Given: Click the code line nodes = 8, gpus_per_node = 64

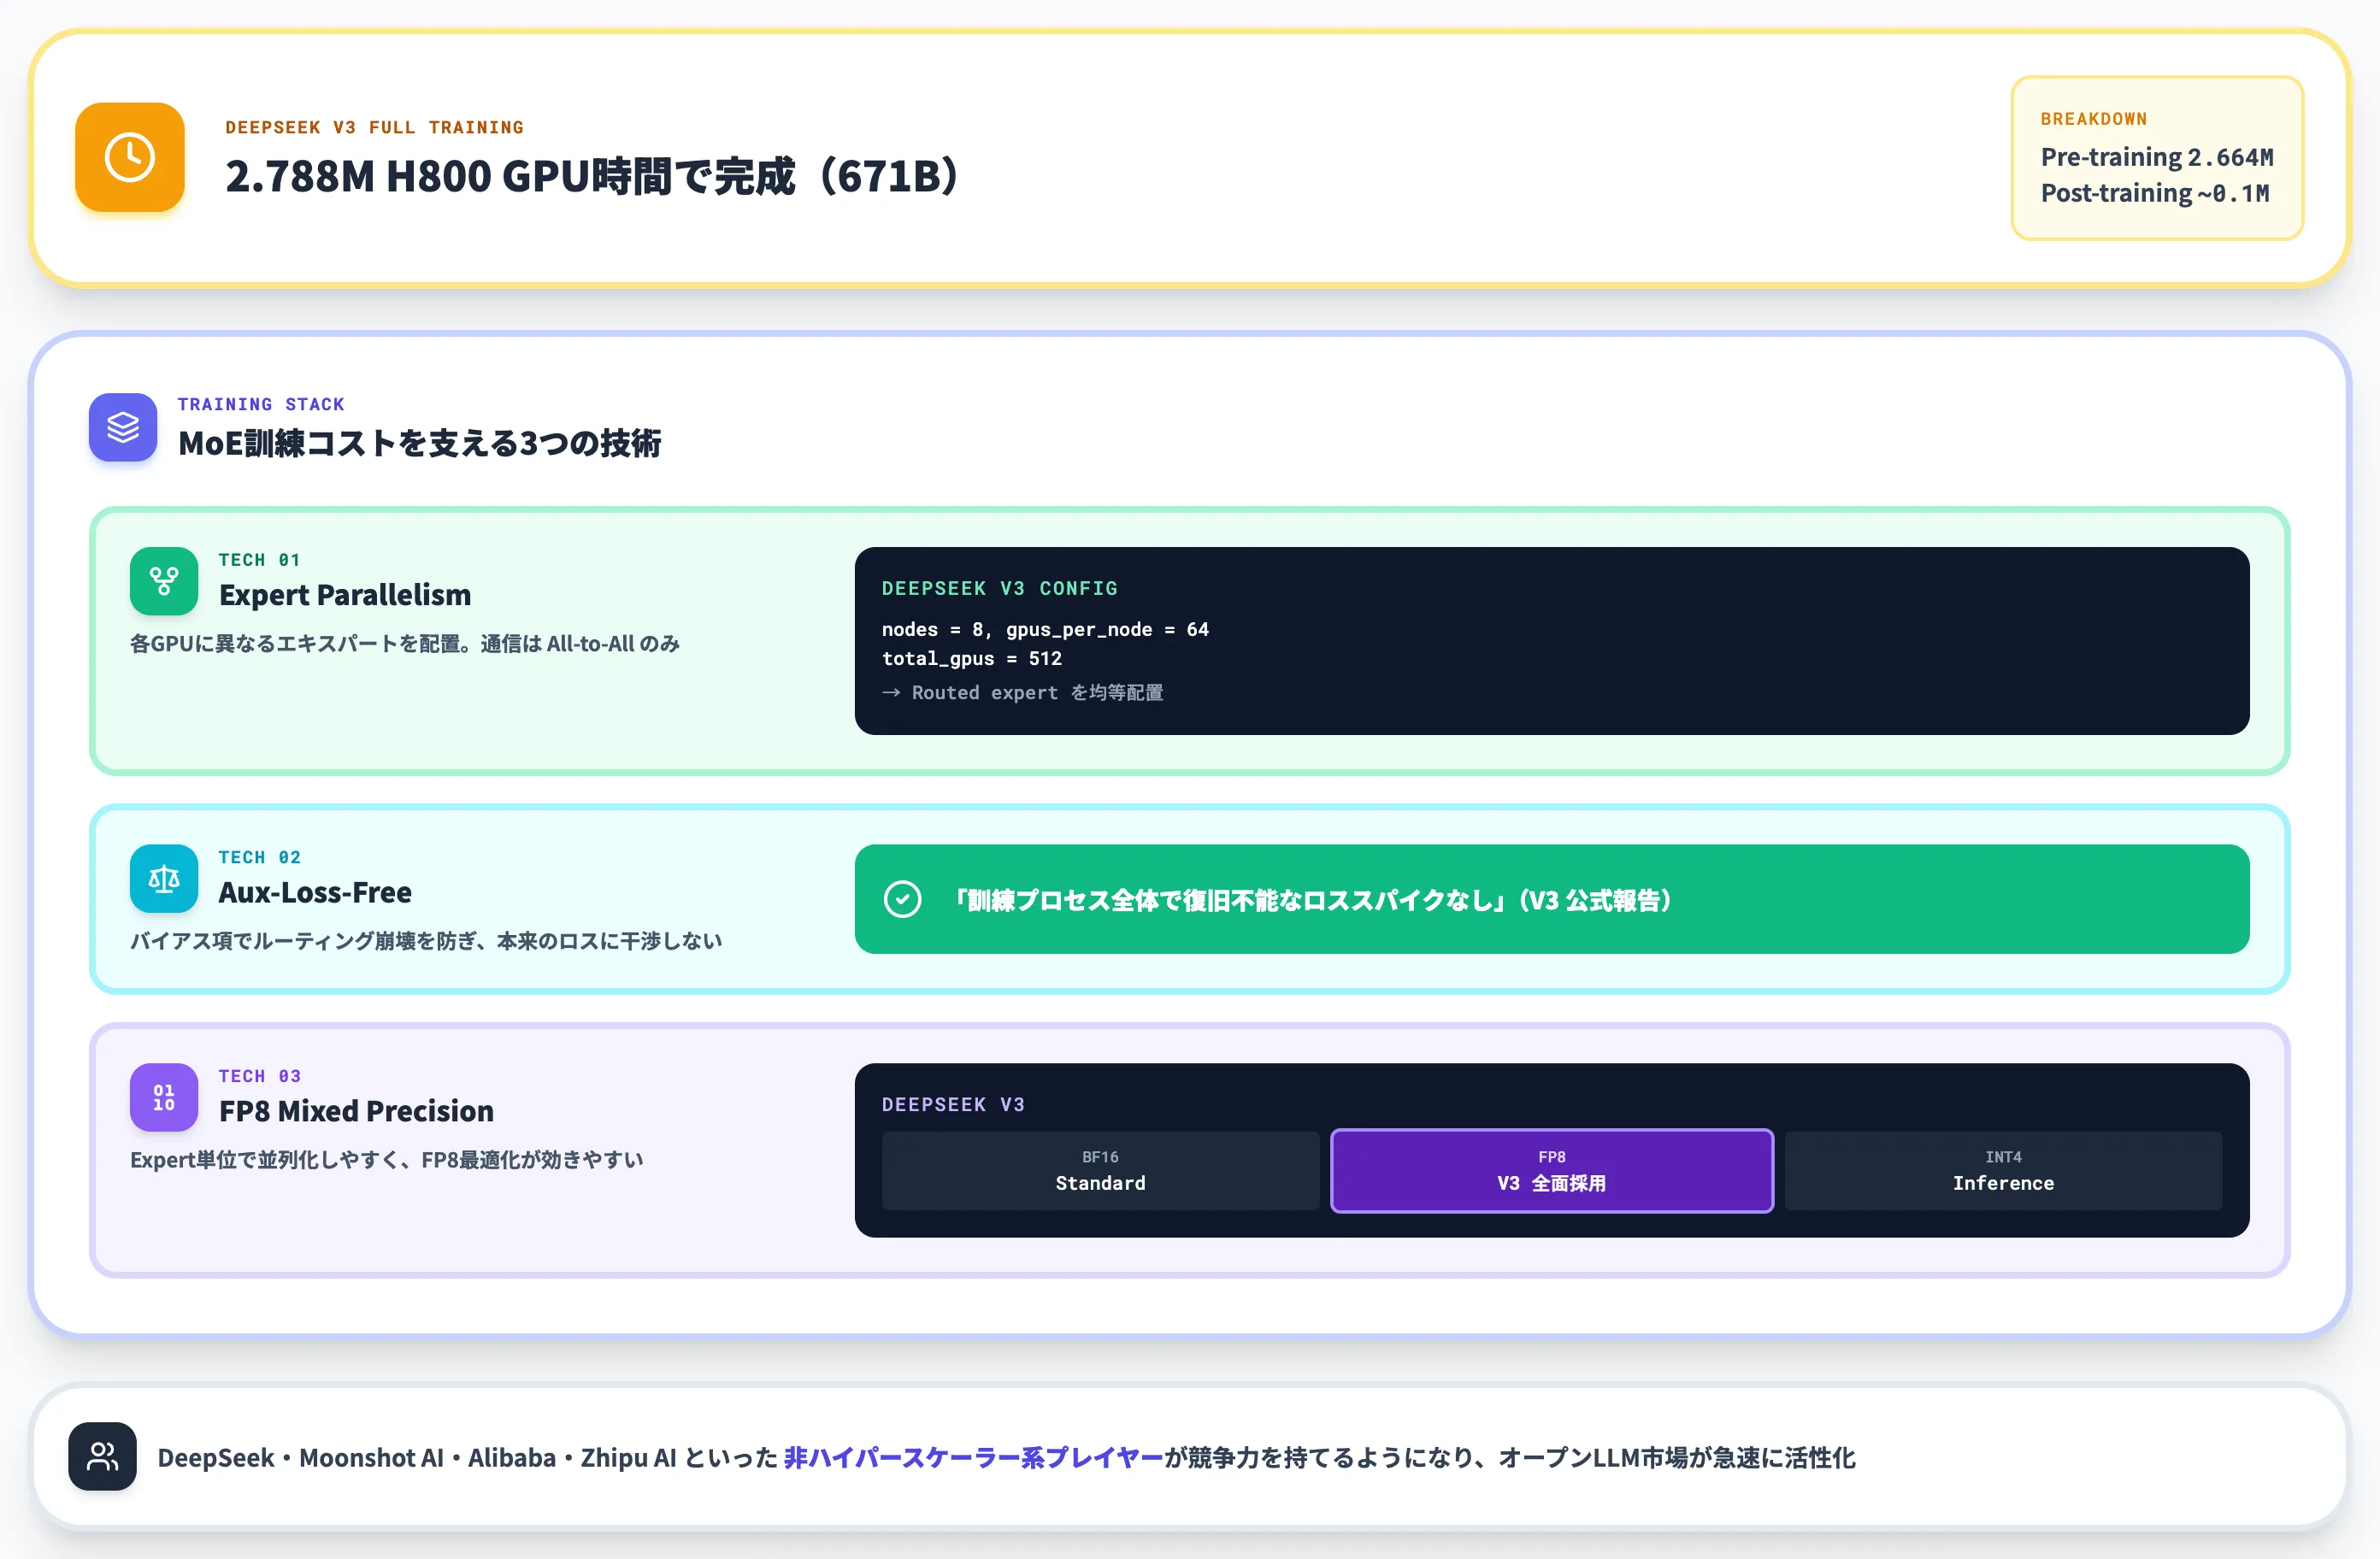Looking at the screenshot, I should (1045, 629).
